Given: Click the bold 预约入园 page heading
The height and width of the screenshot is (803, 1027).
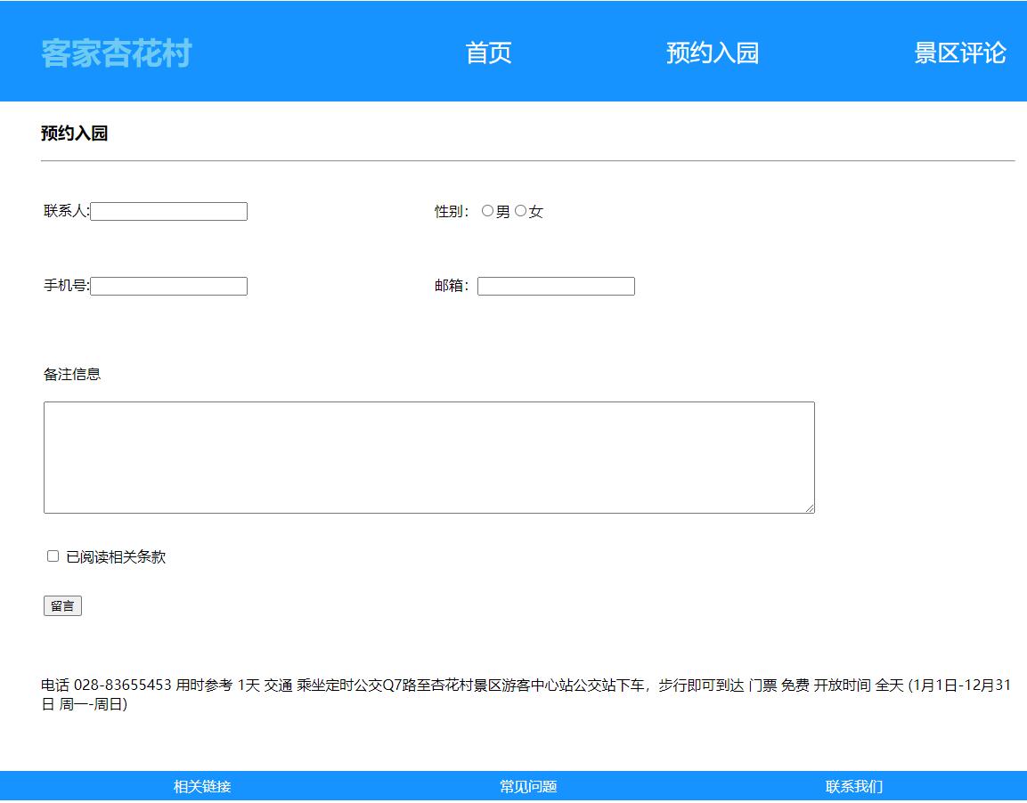Looking at the screenshot, I should pos(74,134).
